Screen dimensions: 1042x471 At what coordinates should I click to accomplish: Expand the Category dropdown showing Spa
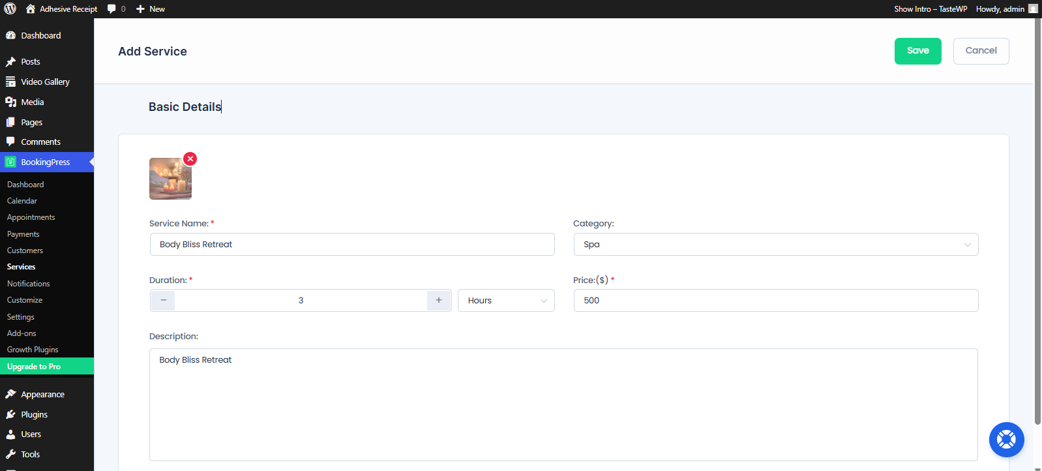coord(775,245)
